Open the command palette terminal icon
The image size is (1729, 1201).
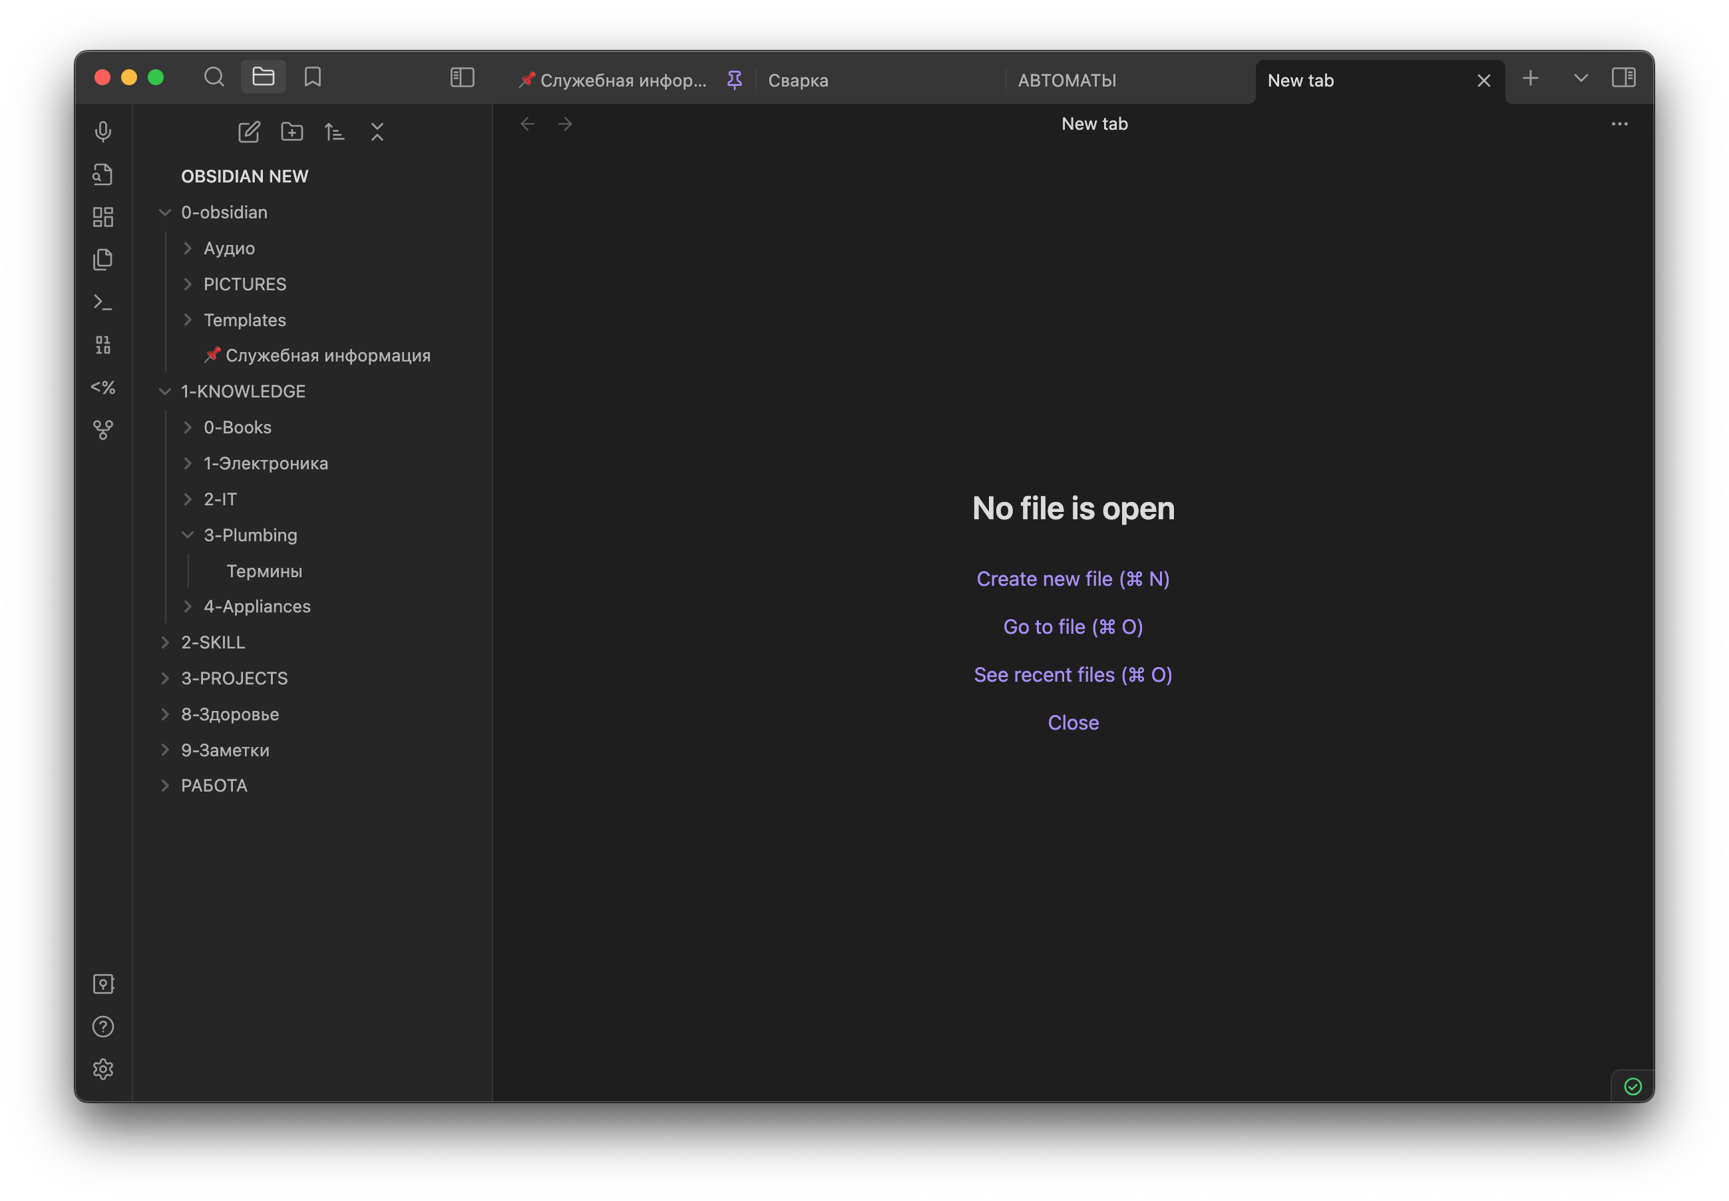coord(103,302)
